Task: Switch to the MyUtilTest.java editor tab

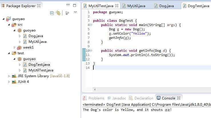Action: click(x=101, y=6)
